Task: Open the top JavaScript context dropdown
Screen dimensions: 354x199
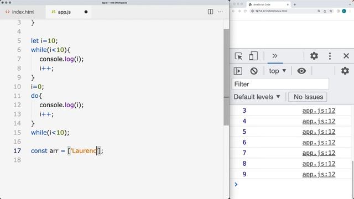Action: coord(278,71)
